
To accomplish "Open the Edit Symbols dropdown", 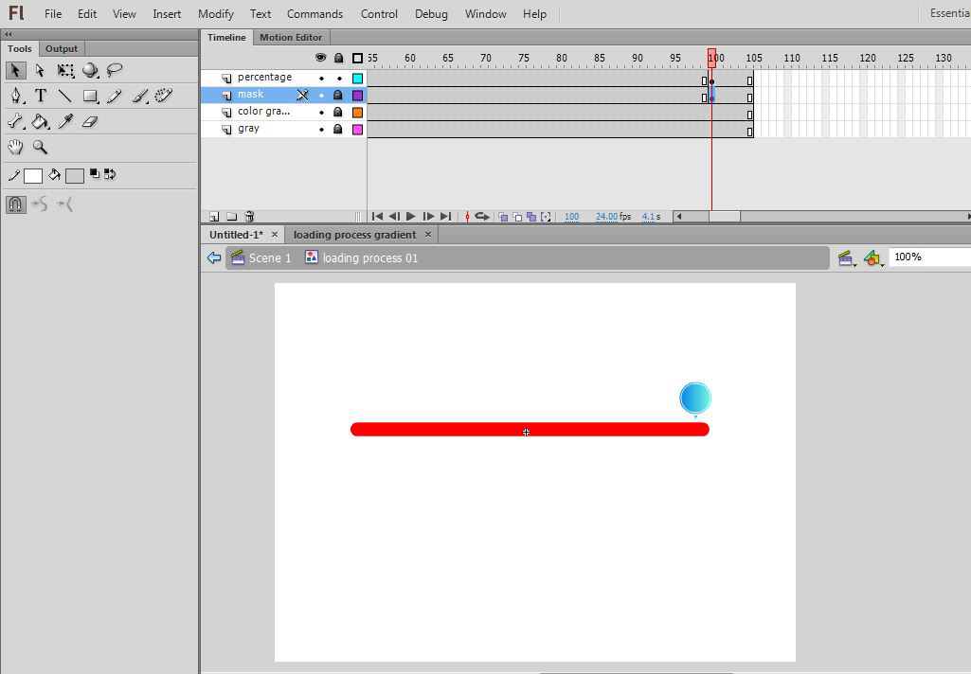I will [873, 258].
